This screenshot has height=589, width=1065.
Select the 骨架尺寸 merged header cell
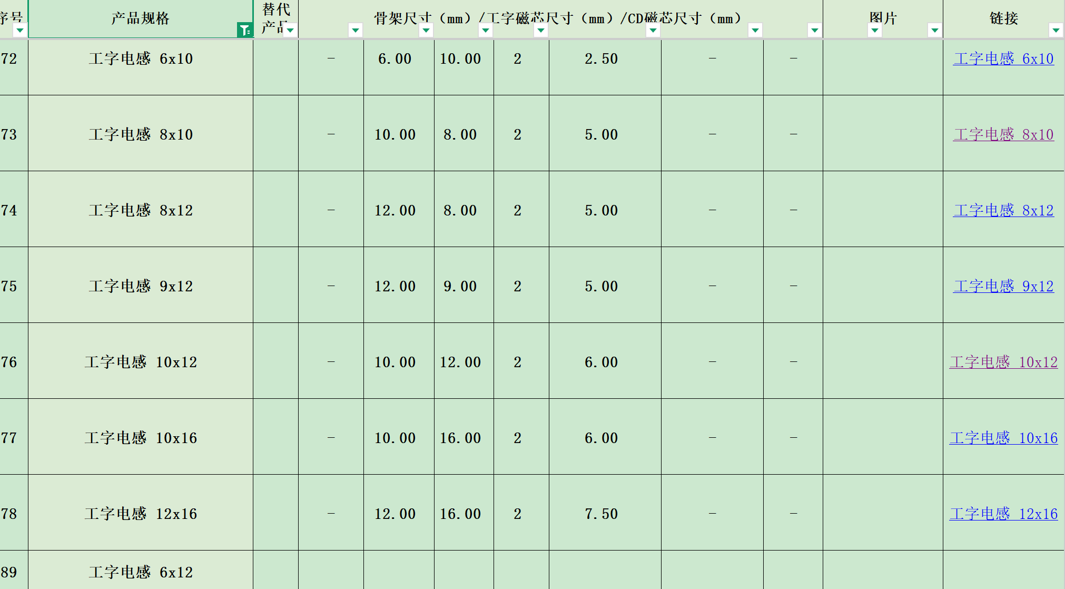pos(560,18)
